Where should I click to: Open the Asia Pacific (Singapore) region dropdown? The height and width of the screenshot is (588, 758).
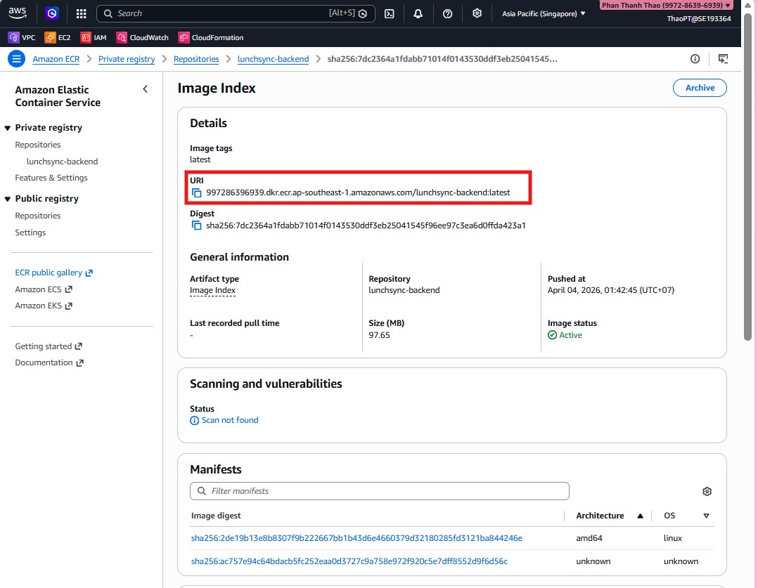pyautogui.click(x=544, y=13)
